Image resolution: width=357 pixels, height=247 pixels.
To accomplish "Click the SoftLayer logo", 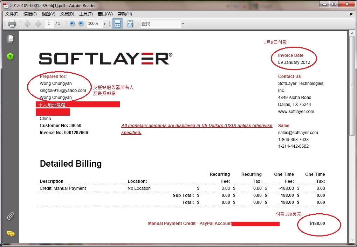I will (106, 59).
